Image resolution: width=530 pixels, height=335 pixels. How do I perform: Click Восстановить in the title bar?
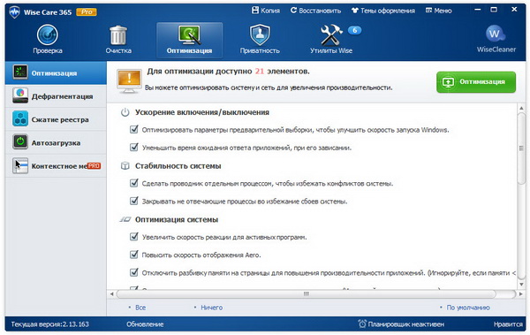[x=315, y=11]
